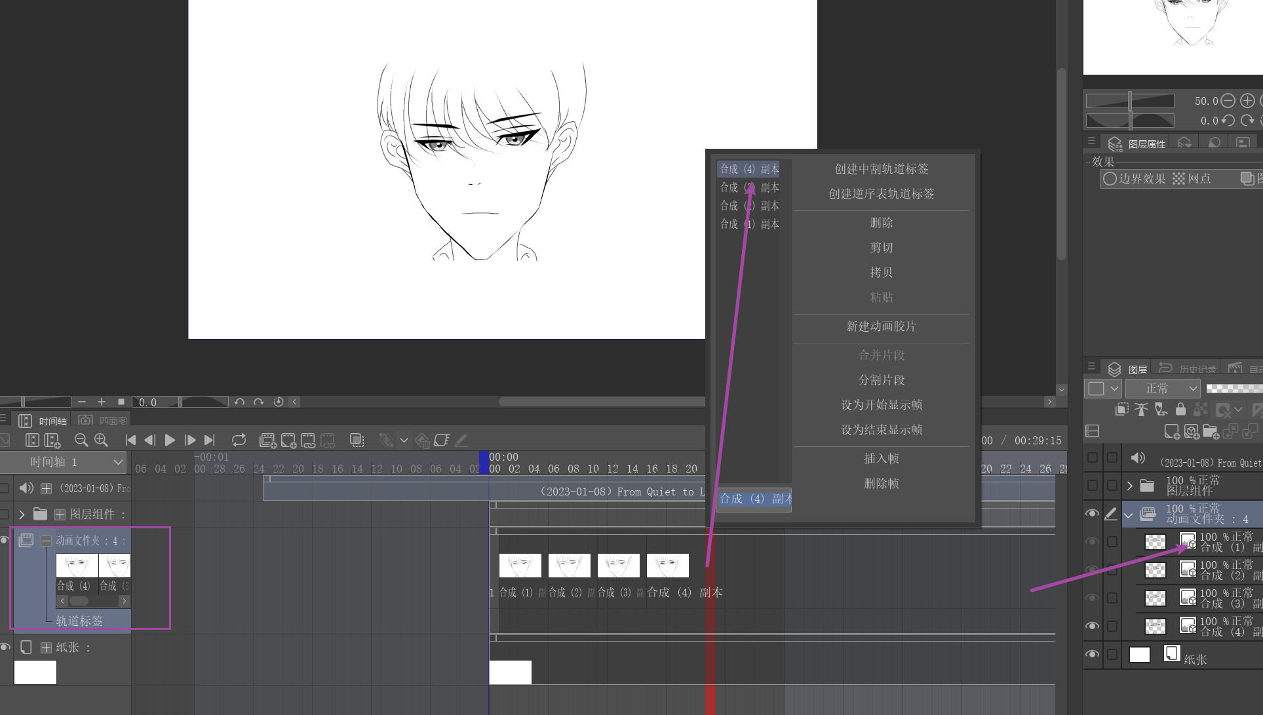
Task: Click new animation cel icon
Action: (288, 440)
